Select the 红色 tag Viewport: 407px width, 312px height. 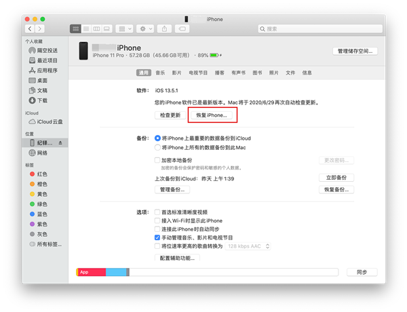[39, 174]
